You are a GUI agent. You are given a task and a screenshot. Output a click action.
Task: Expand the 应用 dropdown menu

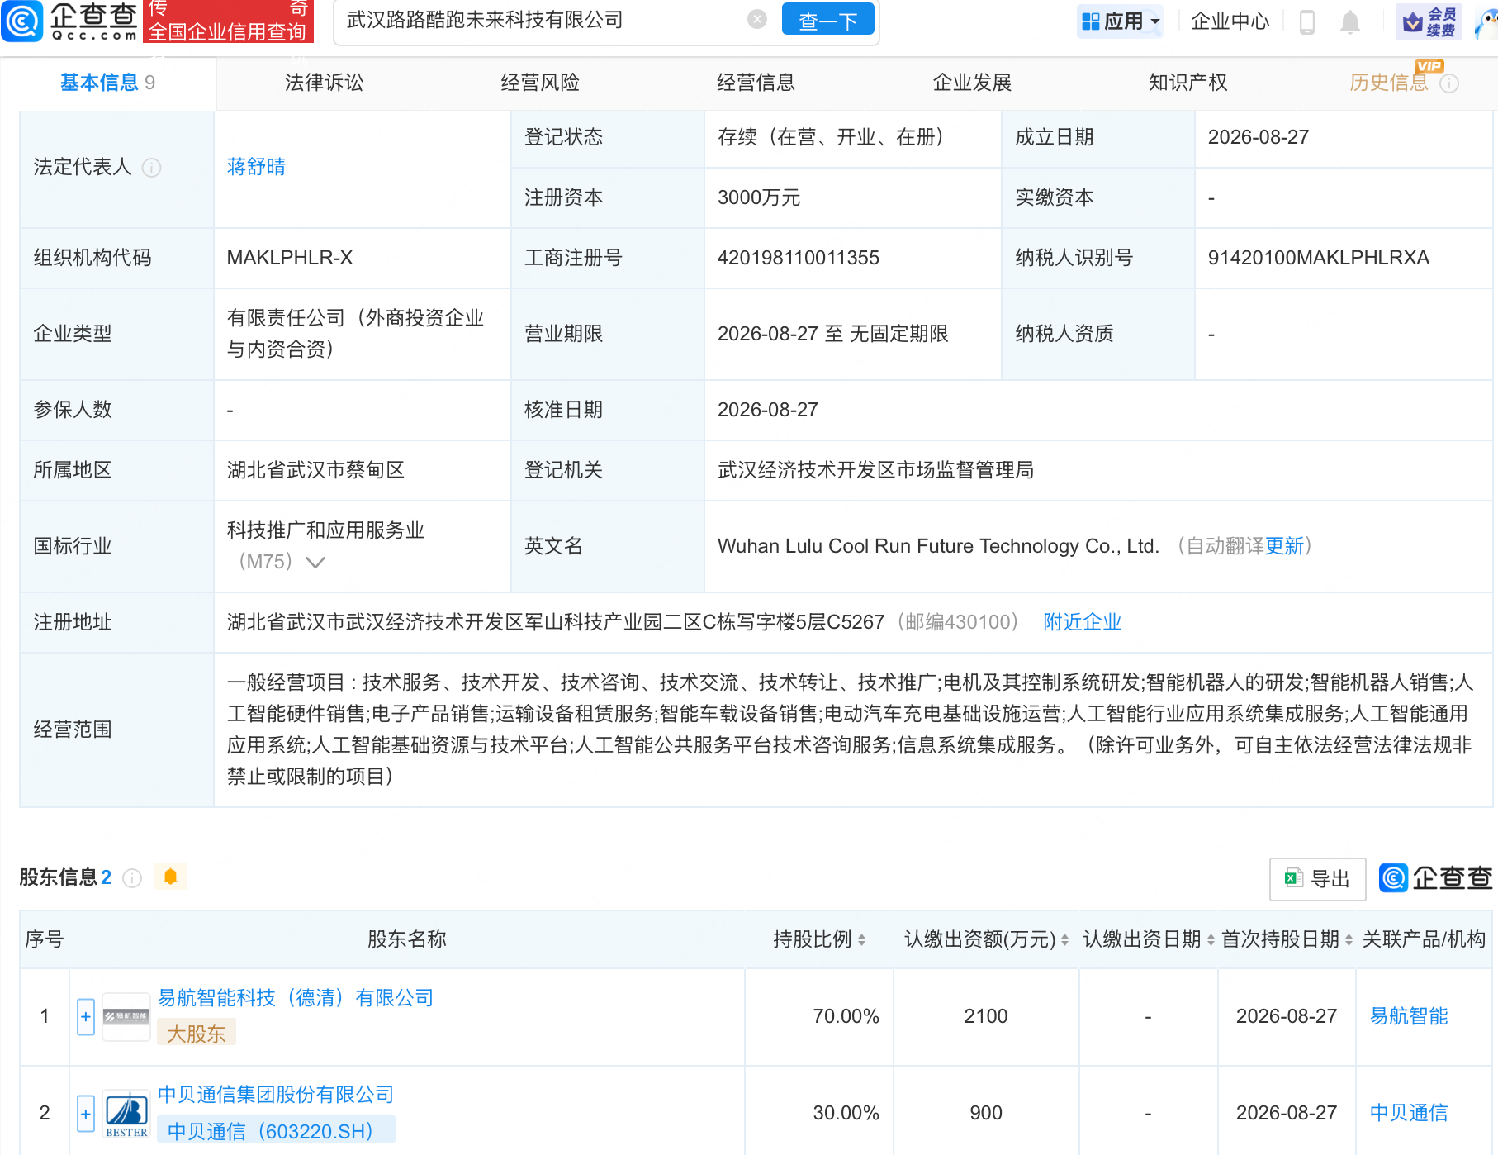click(1121, 21)
